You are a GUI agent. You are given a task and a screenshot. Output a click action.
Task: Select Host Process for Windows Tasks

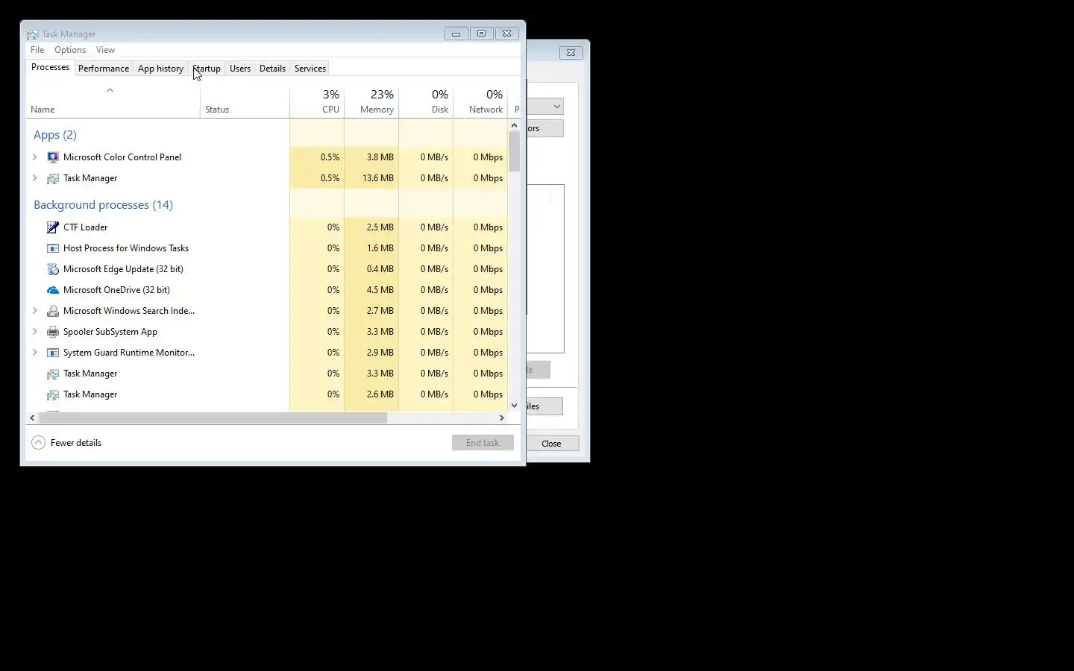coord(126,248)
